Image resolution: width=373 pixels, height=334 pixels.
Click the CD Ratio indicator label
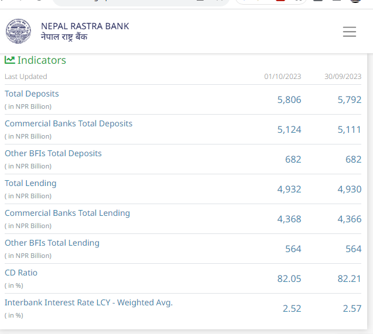tap(21, 273)
